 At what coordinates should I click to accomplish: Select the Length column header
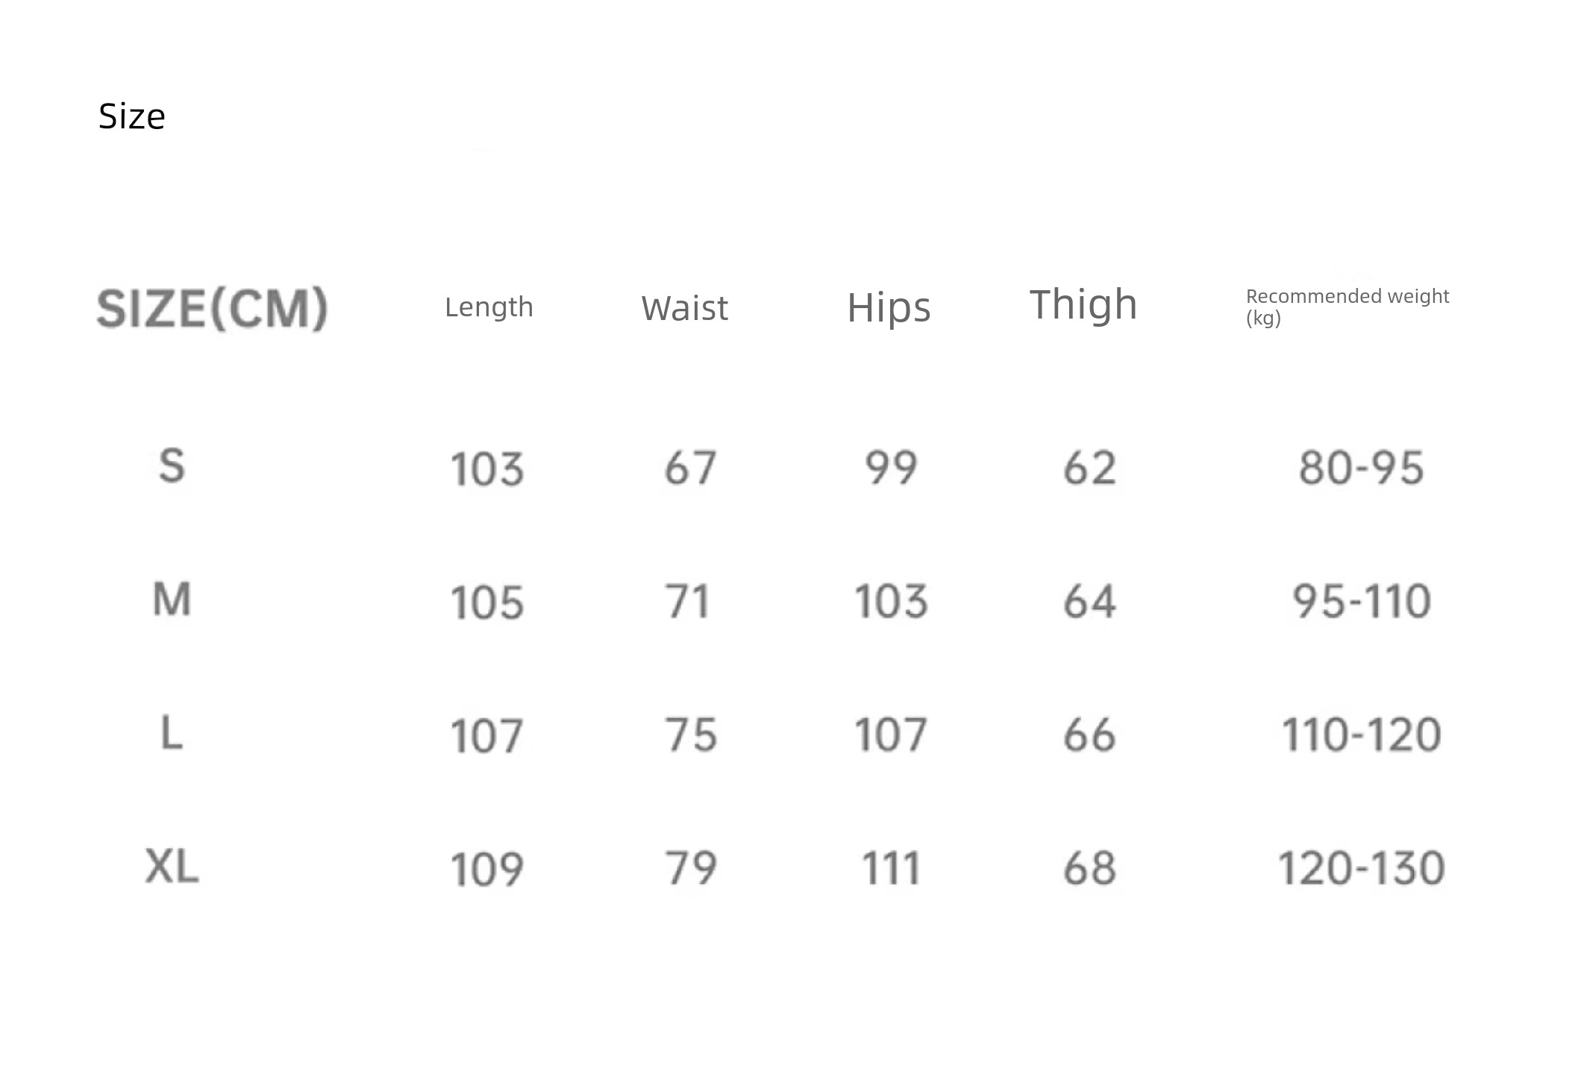[x=489, y=307]
